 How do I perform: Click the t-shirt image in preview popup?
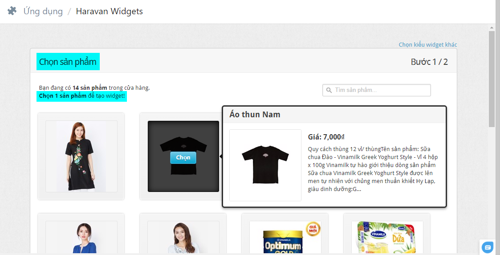click(265, 165)
